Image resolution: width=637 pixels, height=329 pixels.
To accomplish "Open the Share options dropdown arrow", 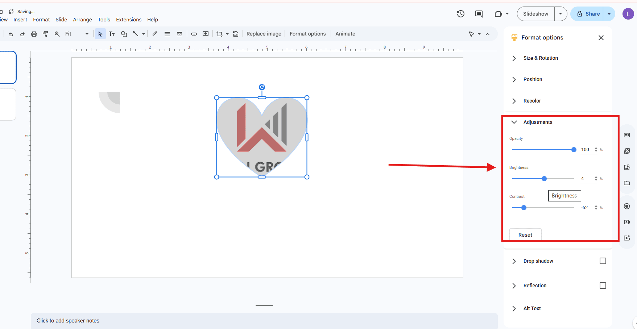I will pyautogui.click(x=609, y=14).
